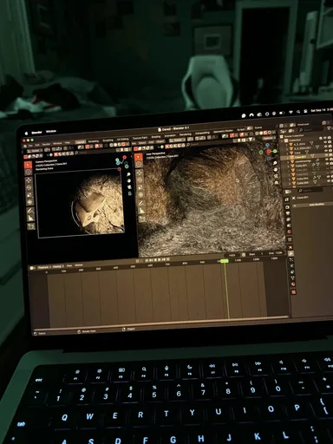
Task: Hide A_S_0024.001 with its eye icon
Action: (x=326, y=147)
